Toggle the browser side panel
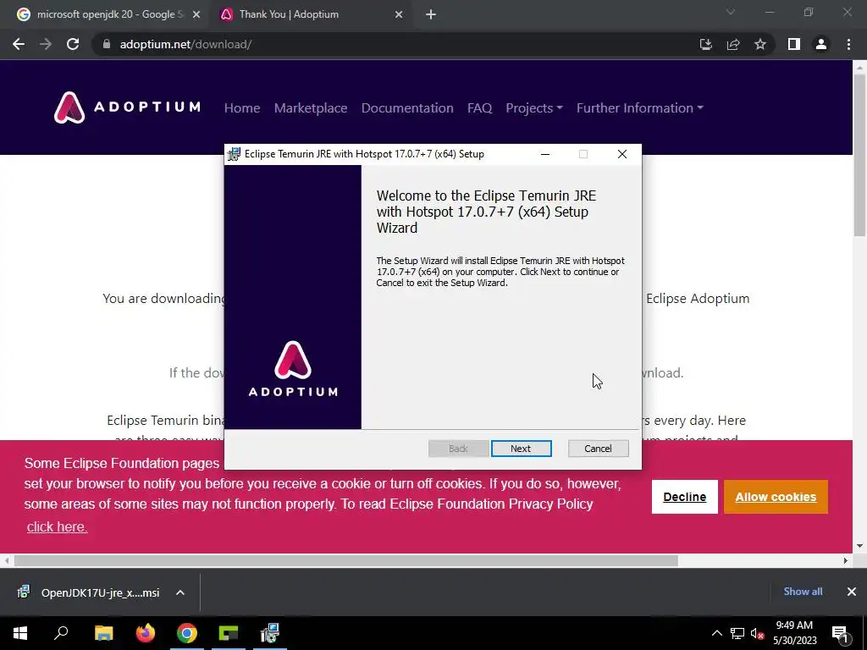 click(x=794, y=44)
